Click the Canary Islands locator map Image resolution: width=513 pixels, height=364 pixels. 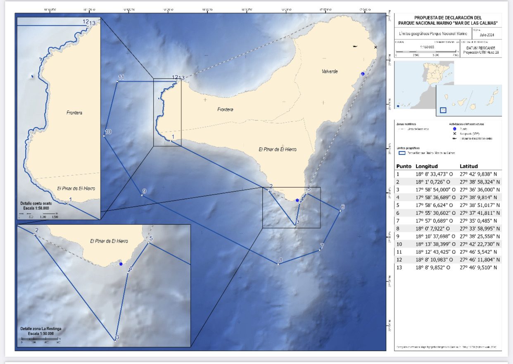pos(469,100)
